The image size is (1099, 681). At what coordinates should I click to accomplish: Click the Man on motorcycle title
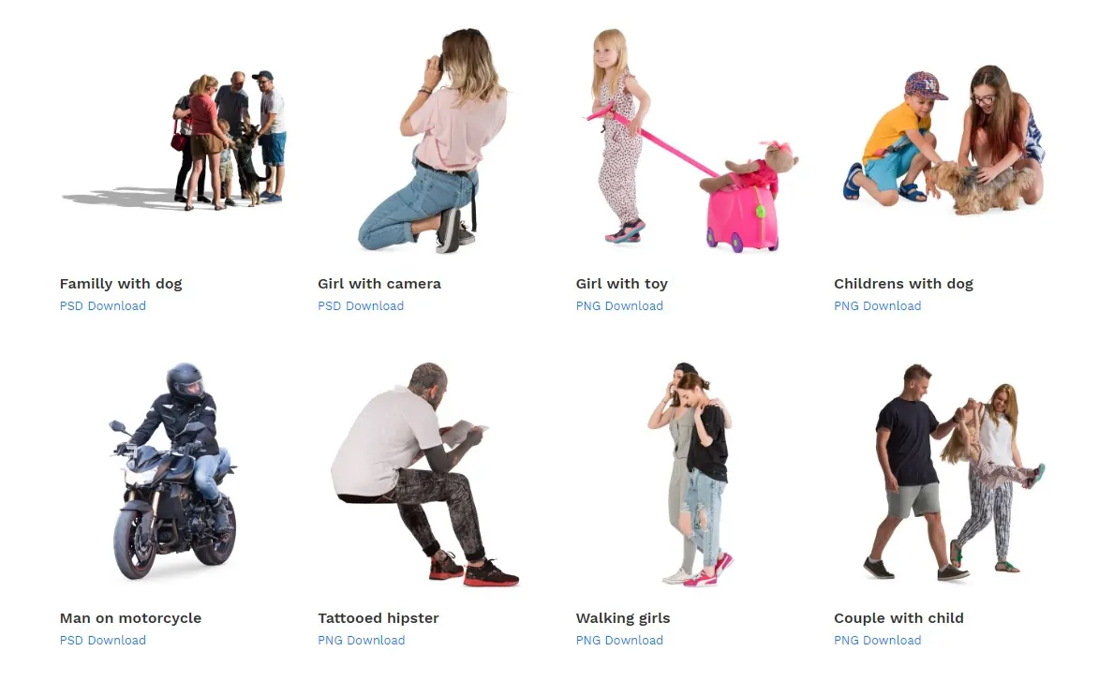pyautogui.click(x=130, y=618)
